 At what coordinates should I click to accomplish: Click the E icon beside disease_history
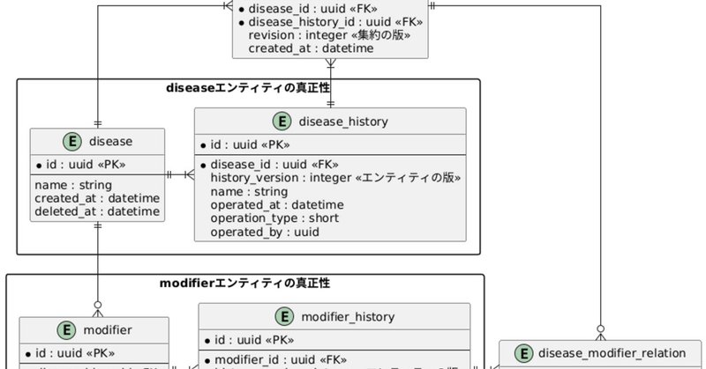pos(282,122)
